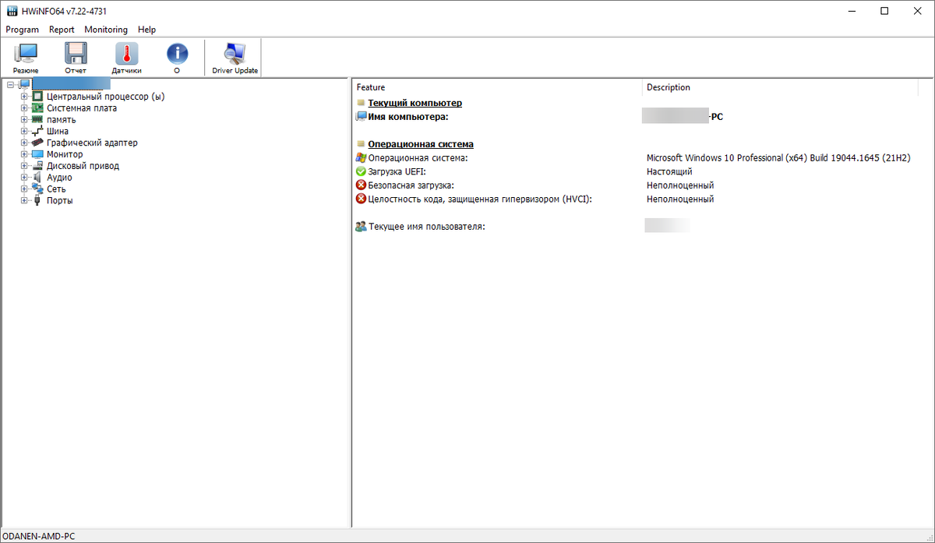Click the Отчет save report icon

tap(76, 58)
